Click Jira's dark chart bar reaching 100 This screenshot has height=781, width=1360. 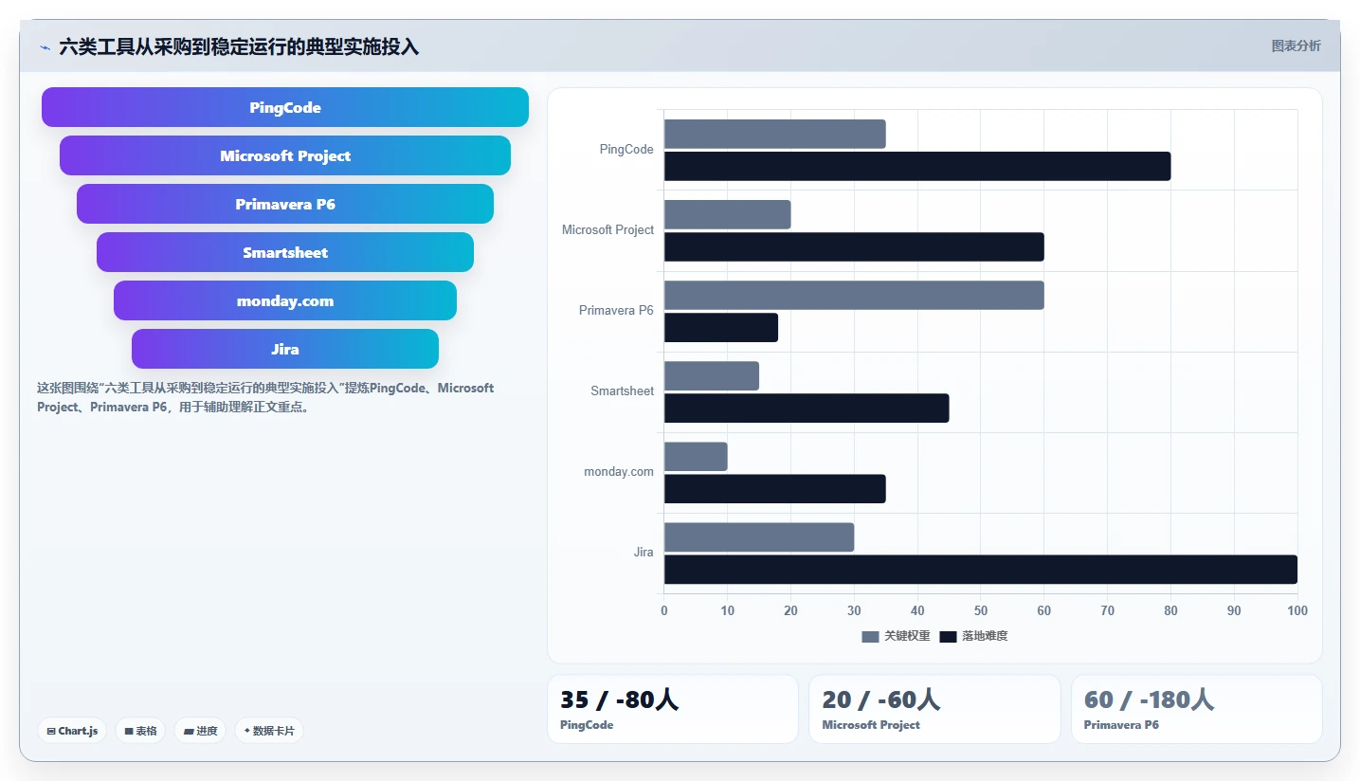(x=981, y=569)
